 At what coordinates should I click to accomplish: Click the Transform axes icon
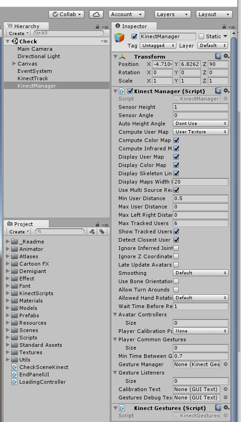(123, 57)
